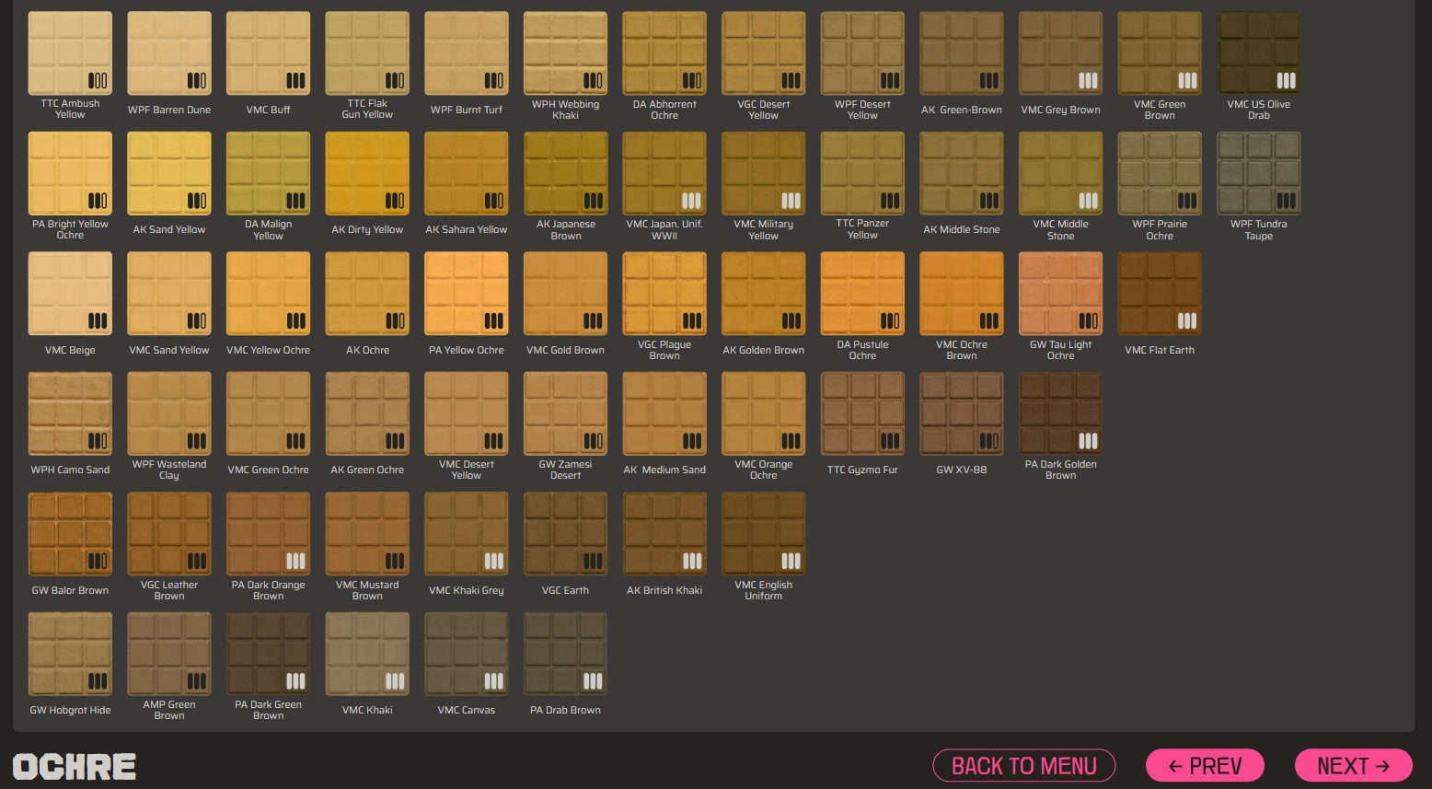1432x789 pixels.
Task: Select the VMC Mustard Brown swatch
Action: tap(367, 534)
